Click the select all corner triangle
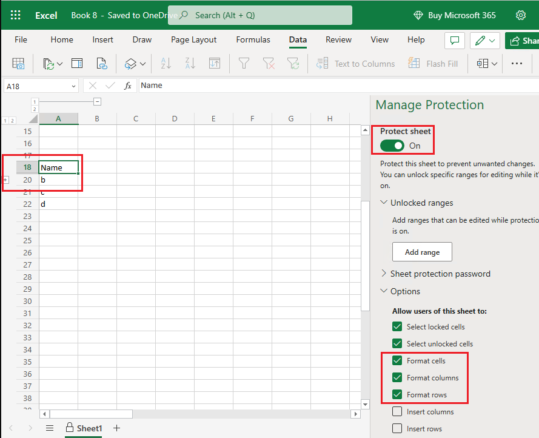Viewport: 539px width, 438px height. point(33,119)
